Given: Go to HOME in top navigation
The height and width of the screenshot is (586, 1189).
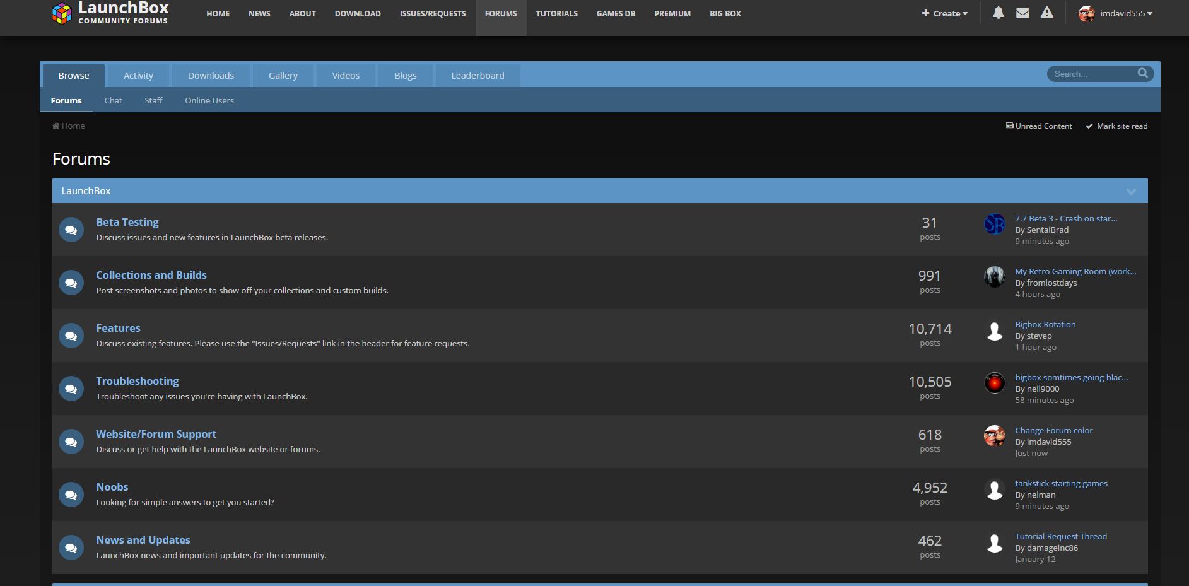Looking at the screenshot, I should (218, 13).
